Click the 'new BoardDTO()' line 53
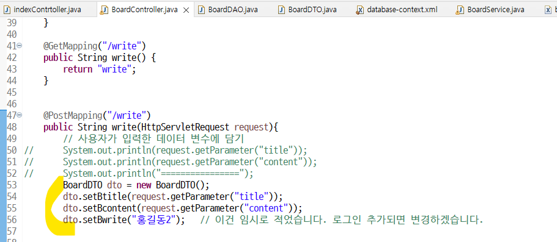Viewport: 557px width, 242px height. [136, 185]
